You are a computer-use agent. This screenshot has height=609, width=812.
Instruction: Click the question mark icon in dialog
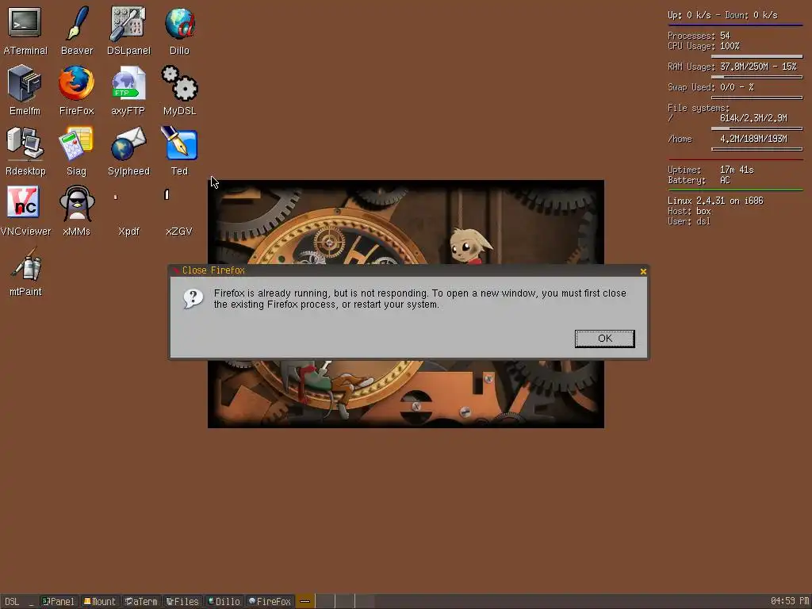(193, 298)
